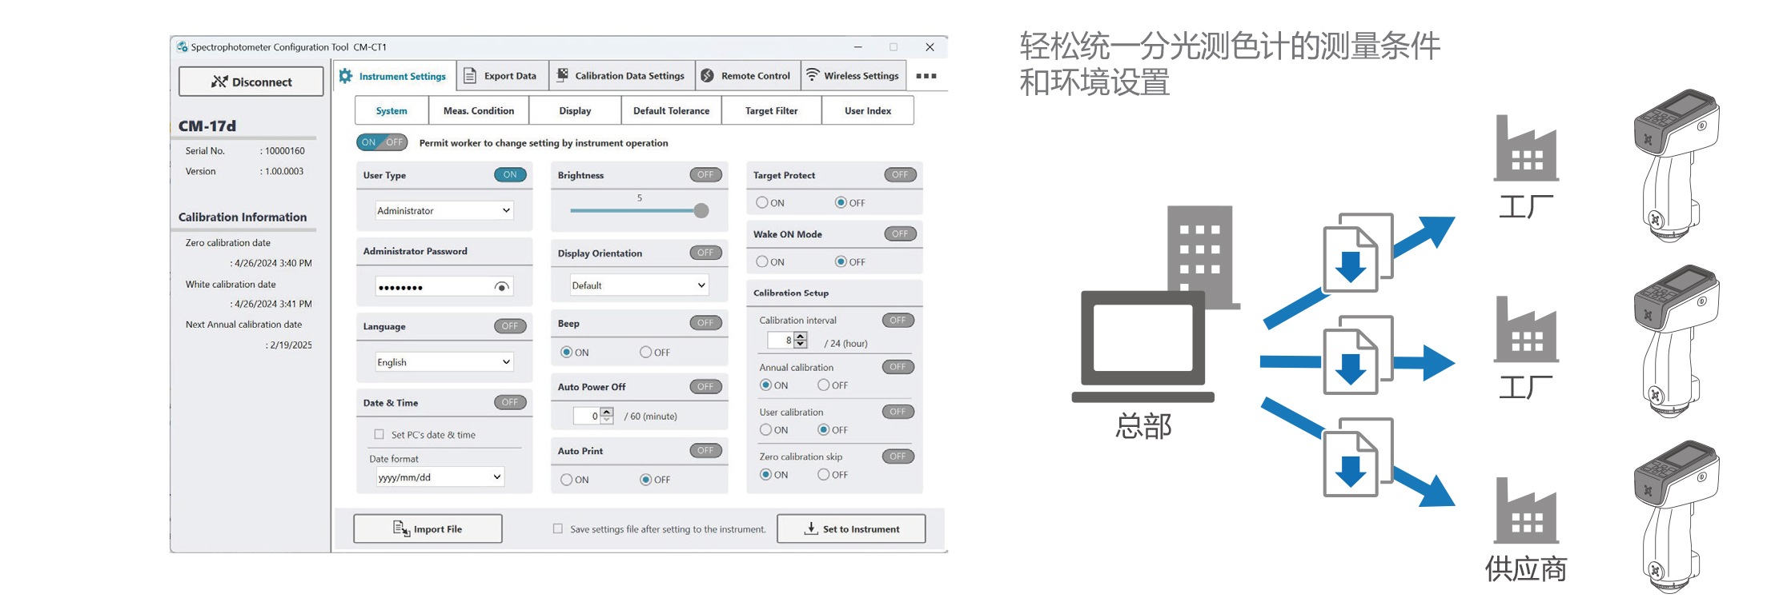The image size is (1767, 610).
Task: Click the Administrator Password input field
Action: 434,287
